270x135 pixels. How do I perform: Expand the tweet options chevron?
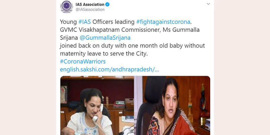[x=208, y=4]
